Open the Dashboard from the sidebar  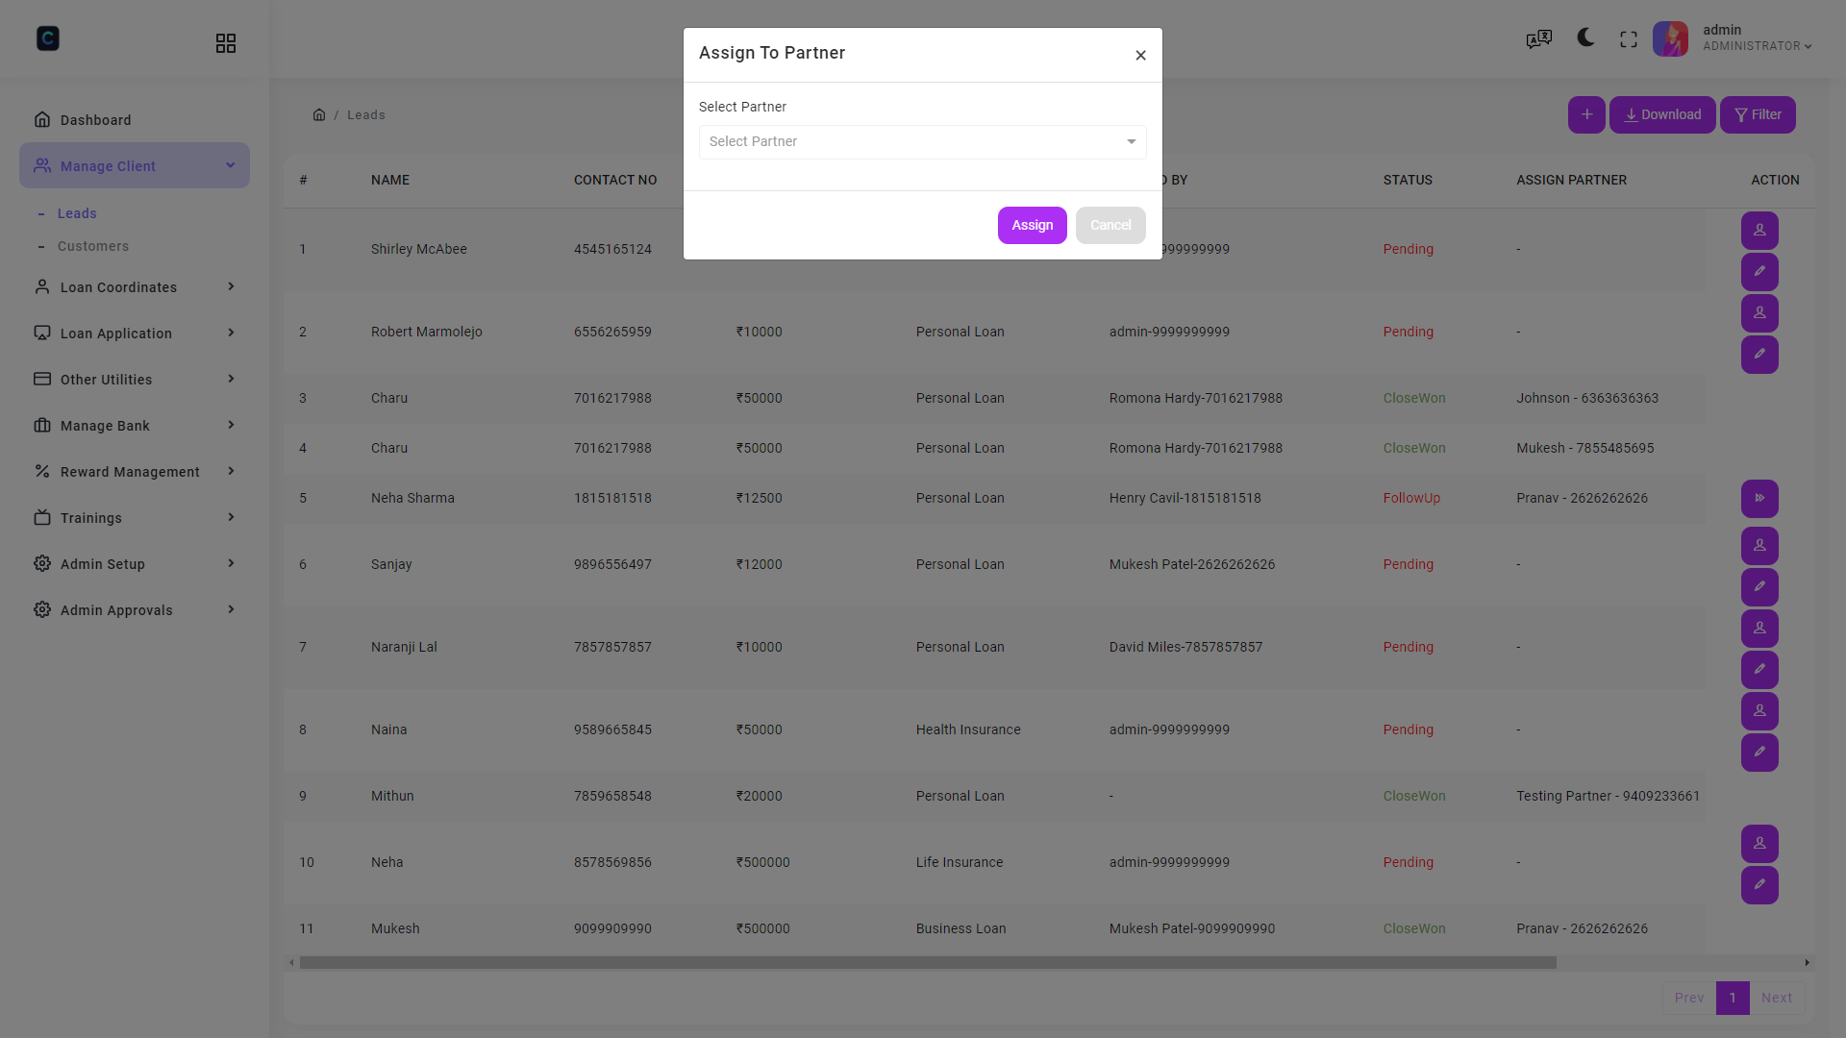[x=95, y=119]
